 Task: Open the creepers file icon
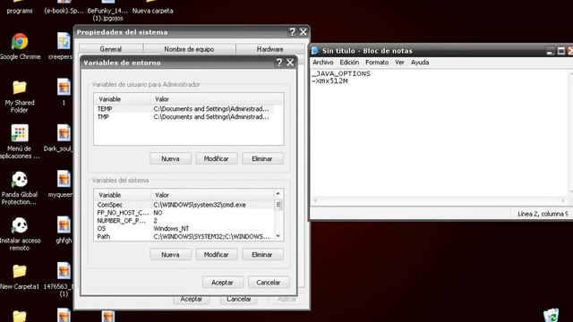pyautogui.click(x=64, y=41)
